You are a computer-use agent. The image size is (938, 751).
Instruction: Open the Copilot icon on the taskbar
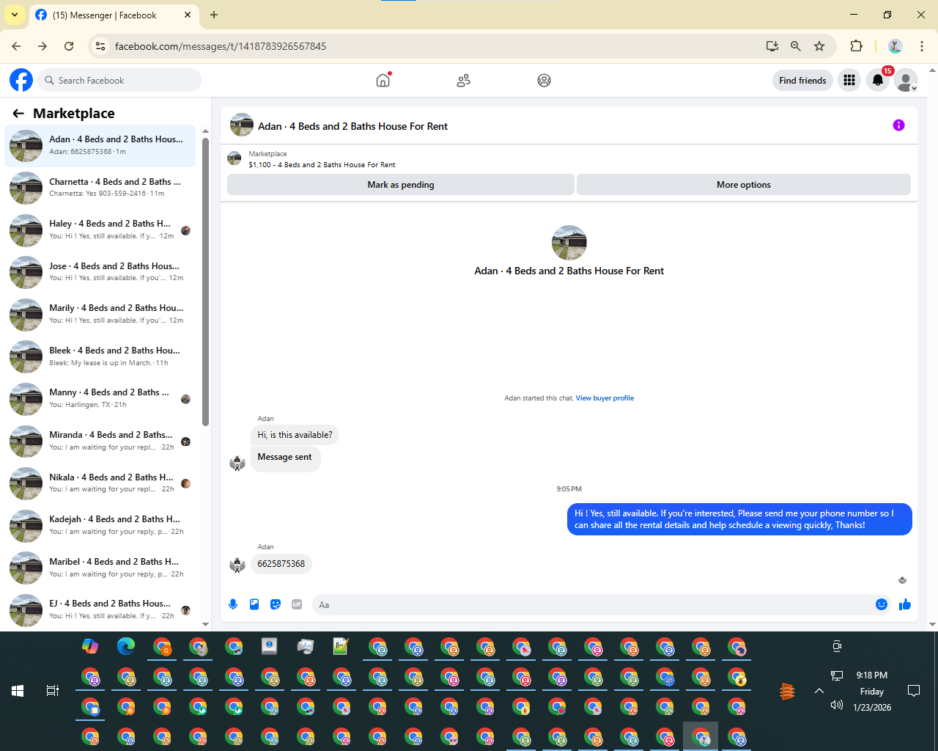pyautogui.click(x=90, y=646)
